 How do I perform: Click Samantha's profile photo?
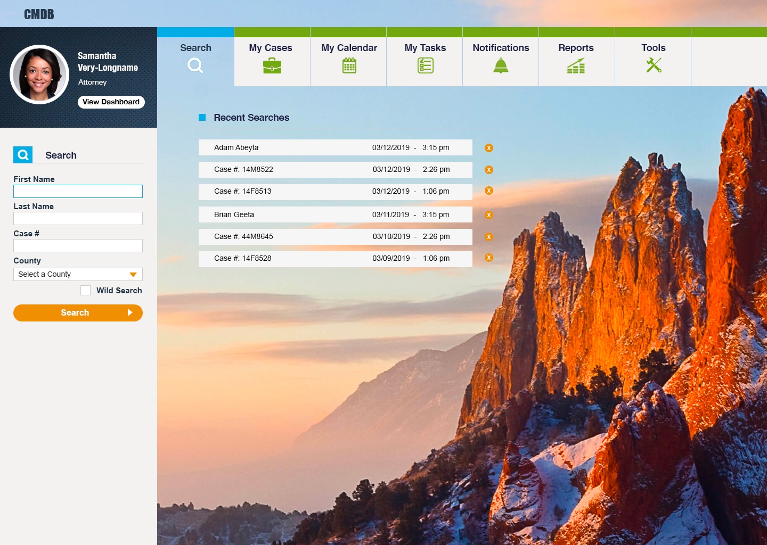[x=39, y=75]
